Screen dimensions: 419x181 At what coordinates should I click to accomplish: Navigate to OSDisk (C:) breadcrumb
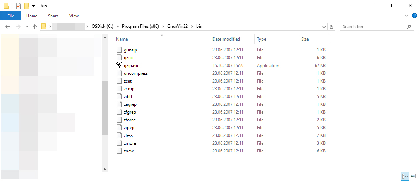pos(102,27)
